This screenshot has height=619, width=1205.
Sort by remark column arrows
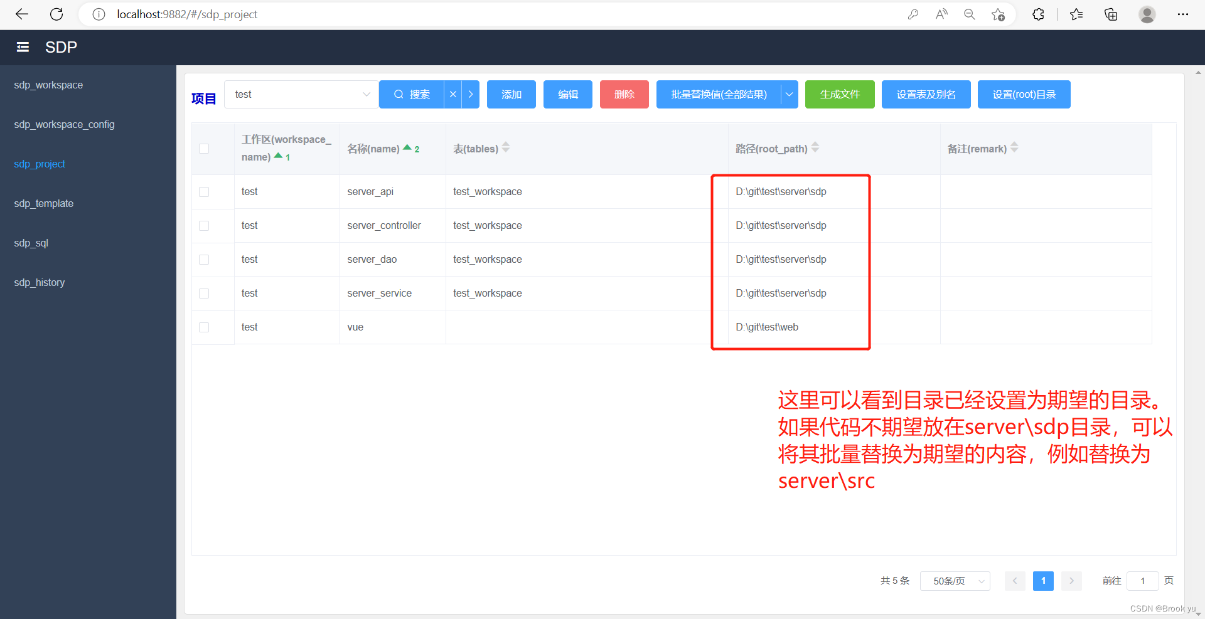[x=1014, y=147]
